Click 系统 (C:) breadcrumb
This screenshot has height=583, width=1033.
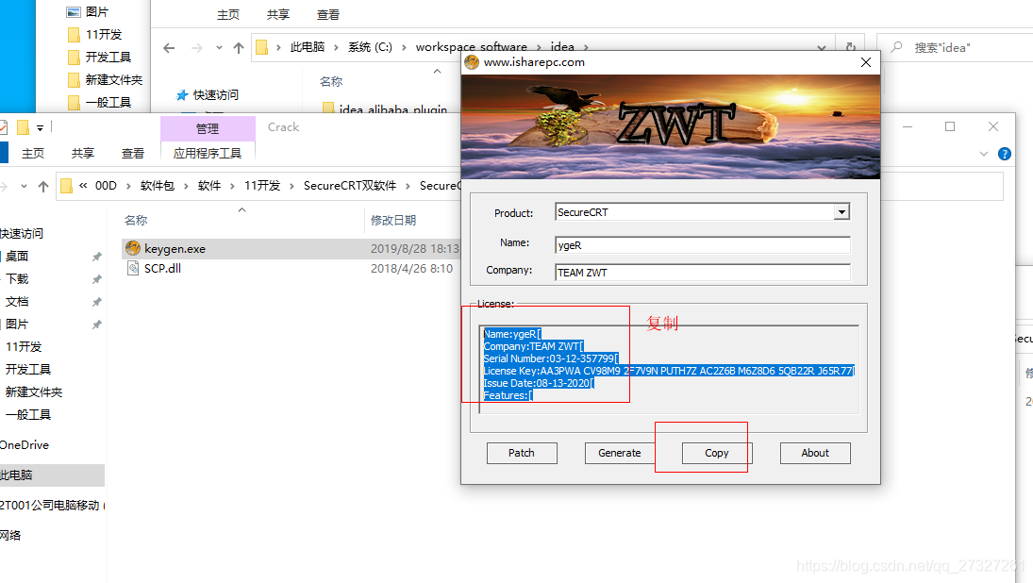[x=370, y=47]
